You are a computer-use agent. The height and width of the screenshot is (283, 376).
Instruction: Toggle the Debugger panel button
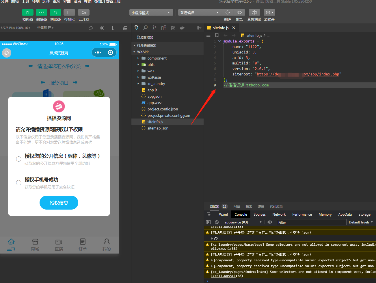tap(55, 12)
